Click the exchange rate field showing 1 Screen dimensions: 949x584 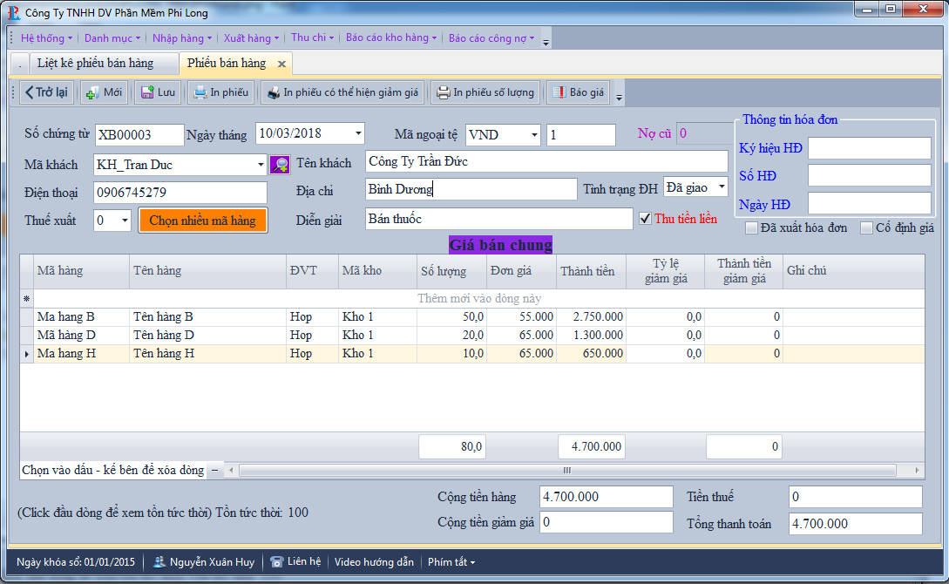(581, 135)
